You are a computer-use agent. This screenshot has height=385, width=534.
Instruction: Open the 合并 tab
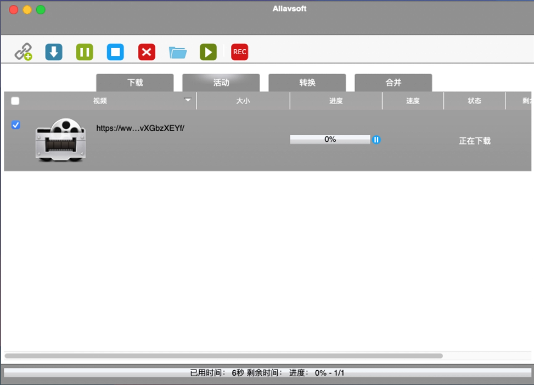tap(393, 83)
